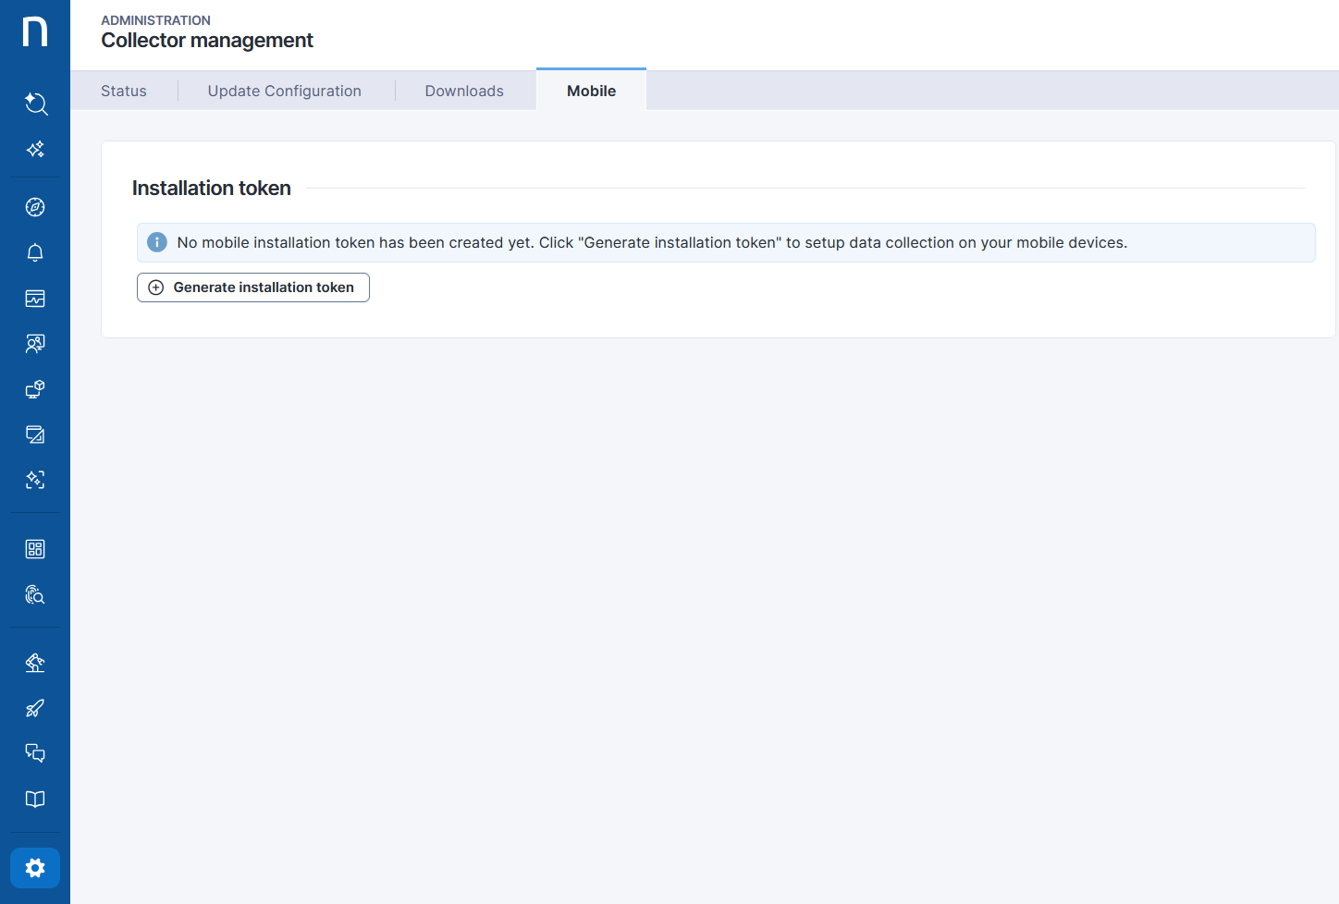1339x904 pixels.
Task: Open the monitoring chart window icon
Action: coord(35,299)
